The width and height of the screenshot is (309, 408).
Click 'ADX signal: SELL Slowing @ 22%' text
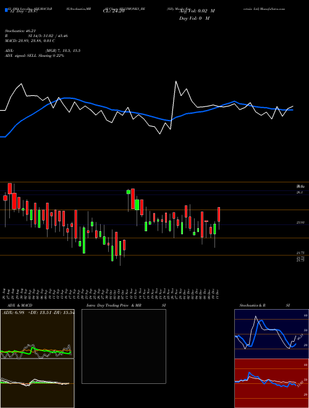click(35, 56)
